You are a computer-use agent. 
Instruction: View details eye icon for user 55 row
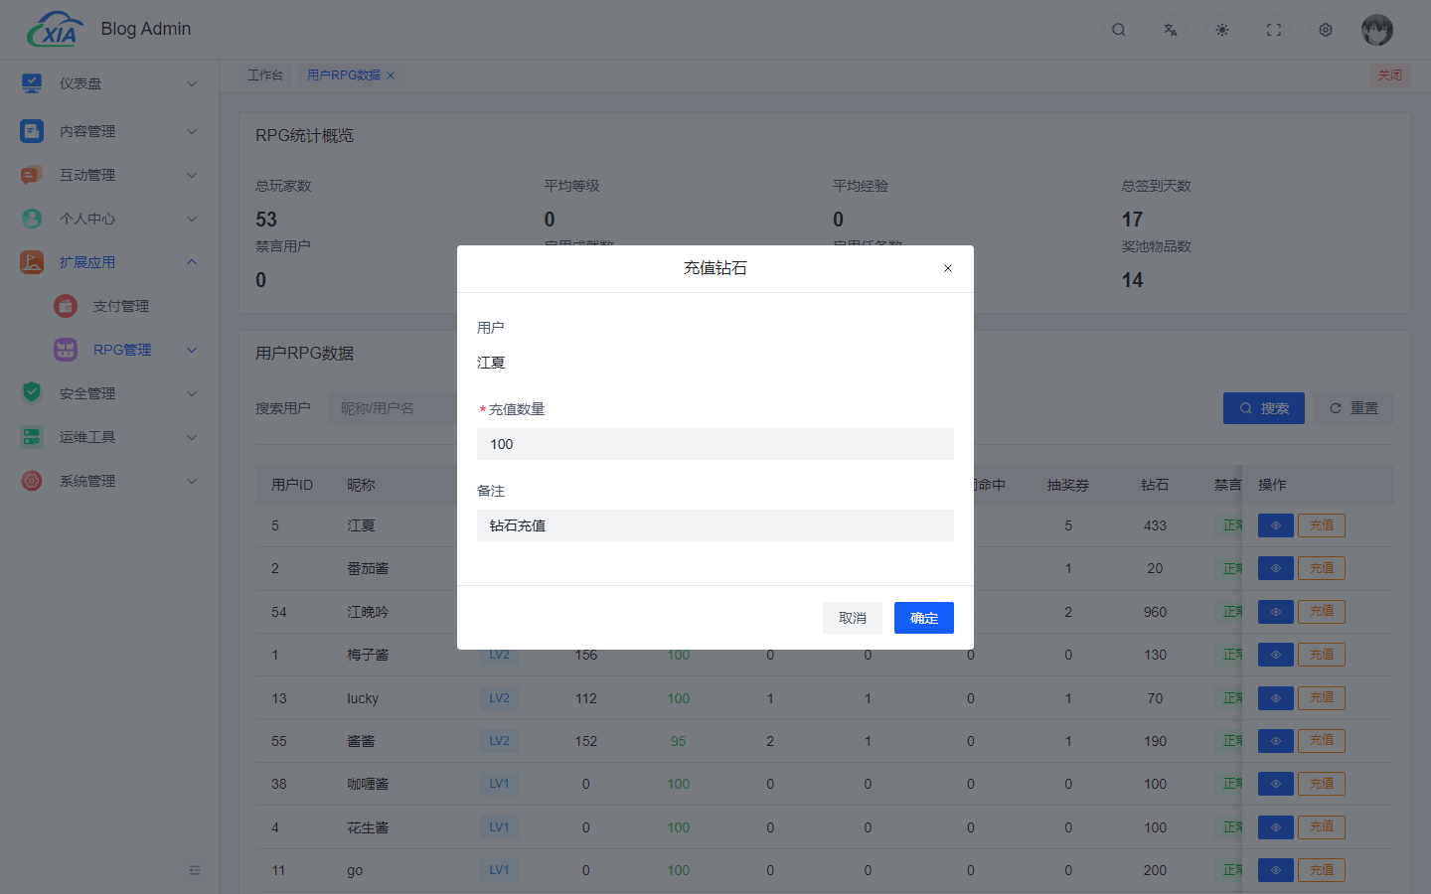pos(1276,741)
